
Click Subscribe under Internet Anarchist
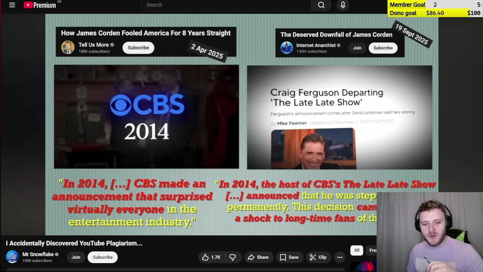[x=383, y=48]
